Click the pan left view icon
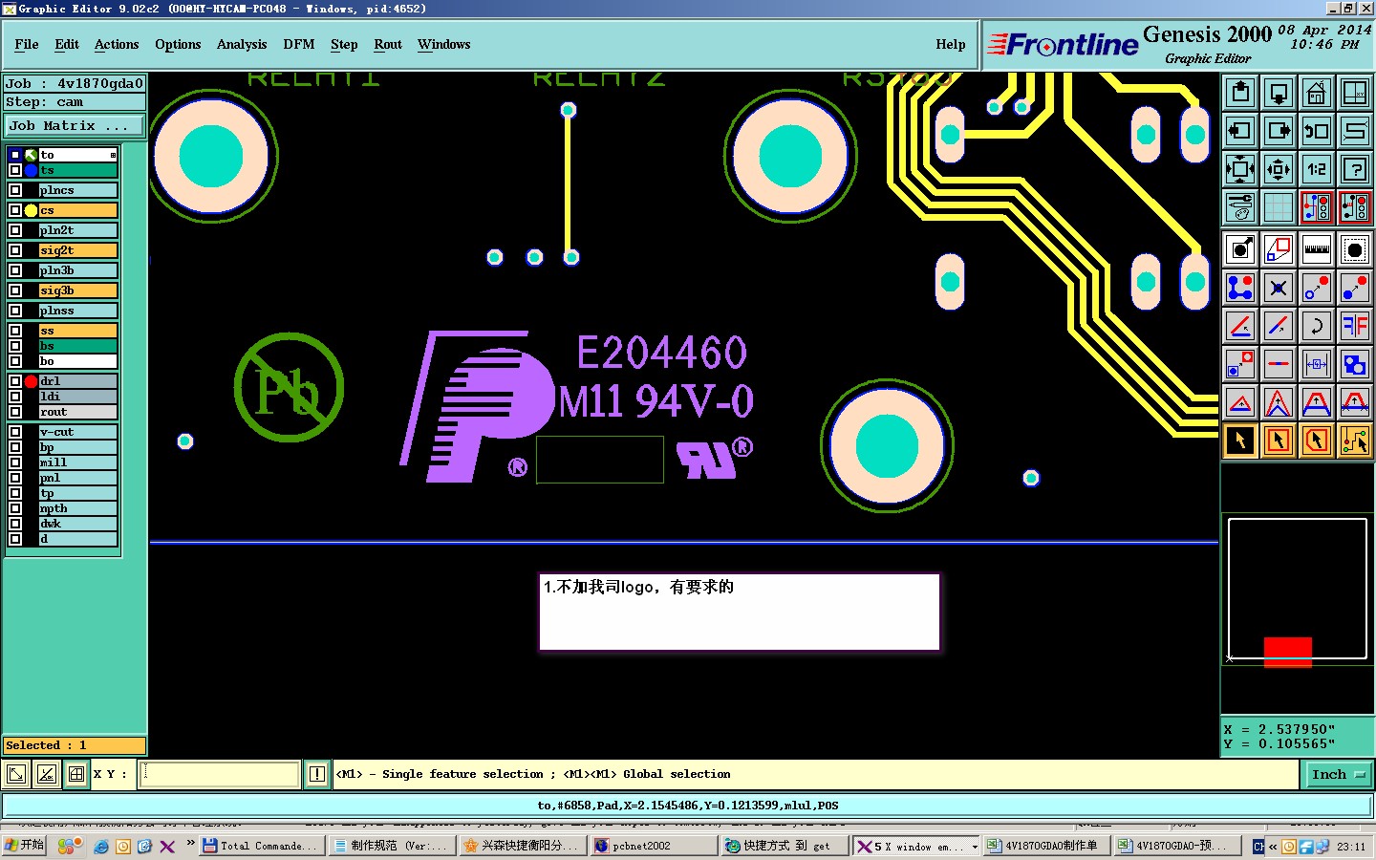The width and height of the screenshot is (1376, 860). 1240,131
